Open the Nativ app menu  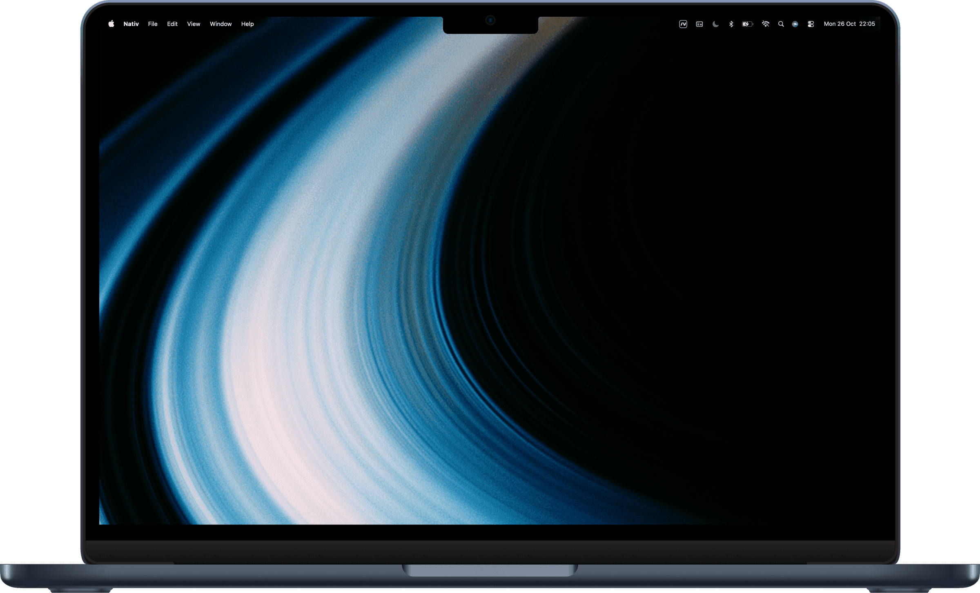[131, 24]
